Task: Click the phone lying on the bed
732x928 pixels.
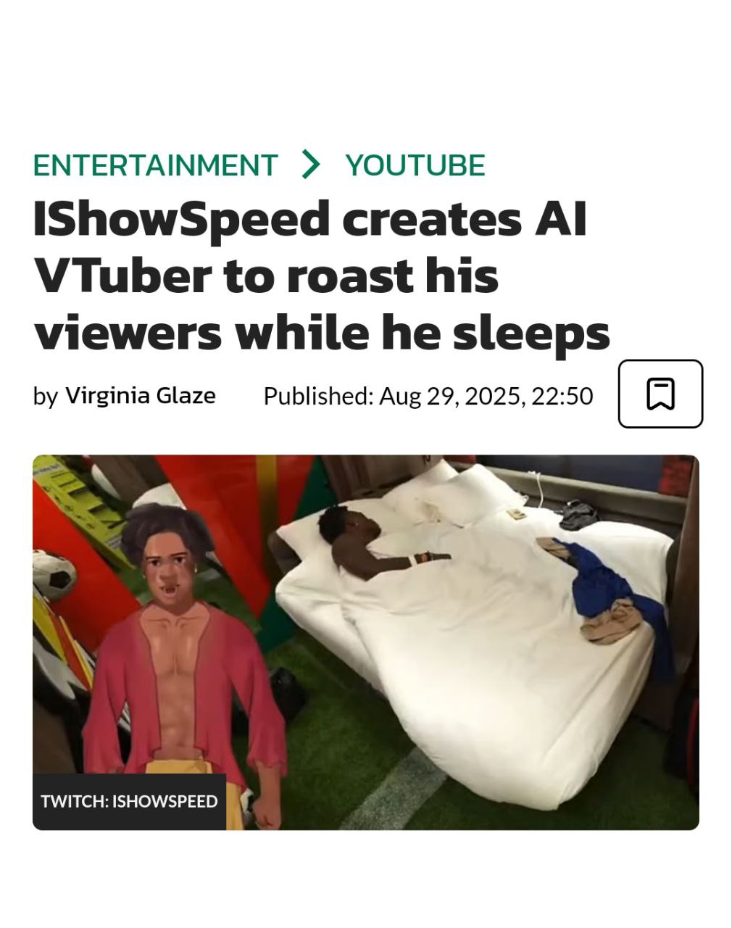Action: (x=517, y=513)
